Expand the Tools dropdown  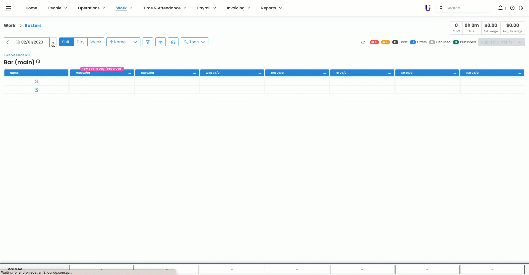point(194,42)
